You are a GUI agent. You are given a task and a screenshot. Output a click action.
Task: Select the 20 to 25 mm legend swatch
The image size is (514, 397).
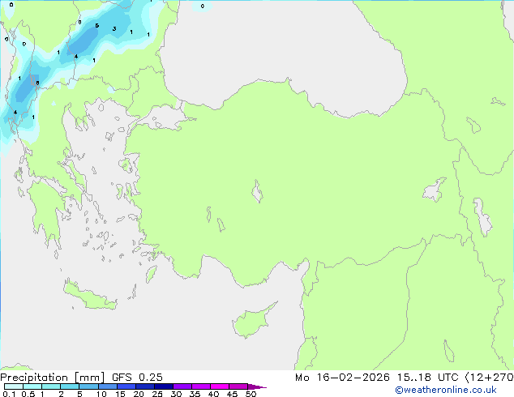pyautogui.click(x=145, y=386)
